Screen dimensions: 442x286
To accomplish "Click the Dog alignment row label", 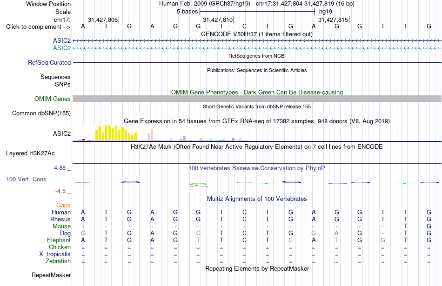I will click(65, 233).
